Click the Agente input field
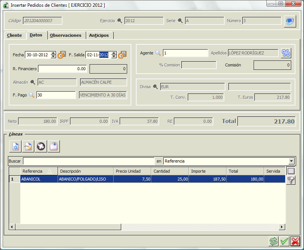 tap(185, 53)
